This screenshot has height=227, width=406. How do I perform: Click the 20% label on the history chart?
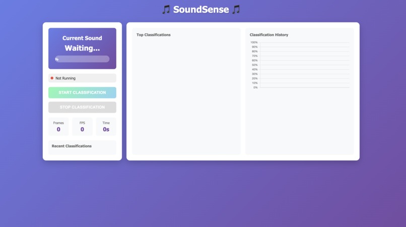tap(255, 78)
